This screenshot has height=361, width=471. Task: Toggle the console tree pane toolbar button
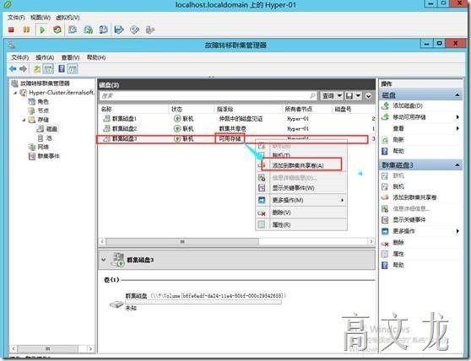click(x=48, y=69)
